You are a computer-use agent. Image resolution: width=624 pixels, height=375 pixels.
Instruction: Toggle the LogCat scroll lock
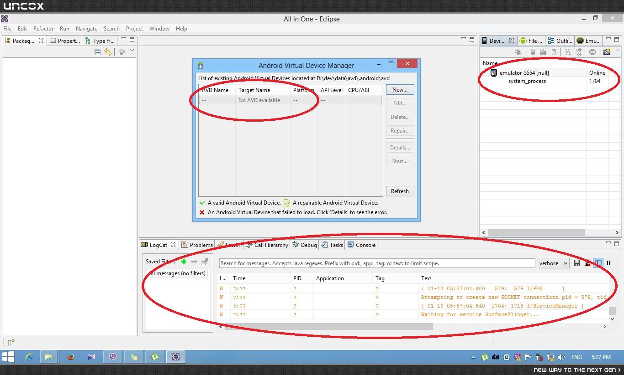(608, 263)
